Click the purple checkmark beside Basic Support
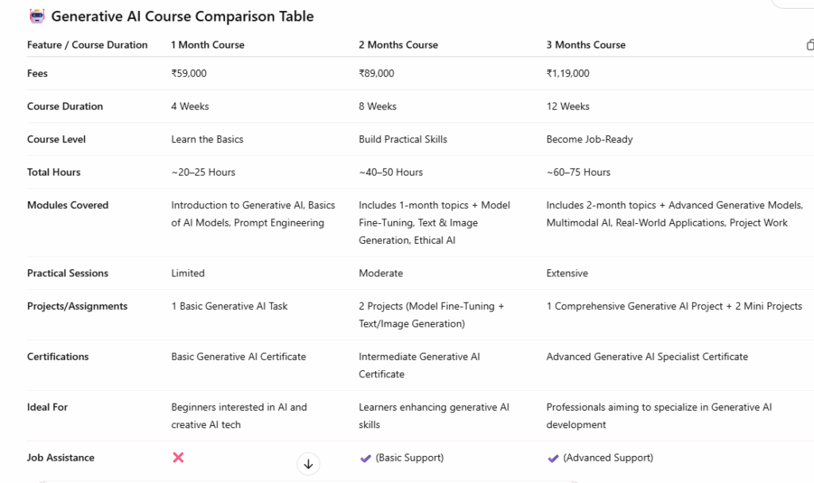Viewport: 814px width, 483px height. click(x=366, y=458)
